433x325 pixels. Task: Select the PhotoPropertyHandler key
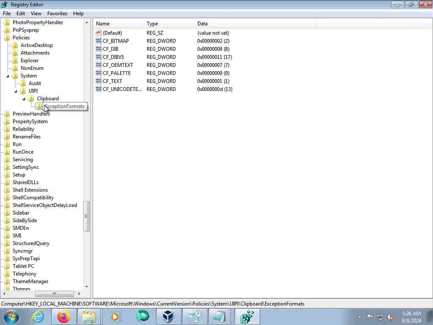38,22
